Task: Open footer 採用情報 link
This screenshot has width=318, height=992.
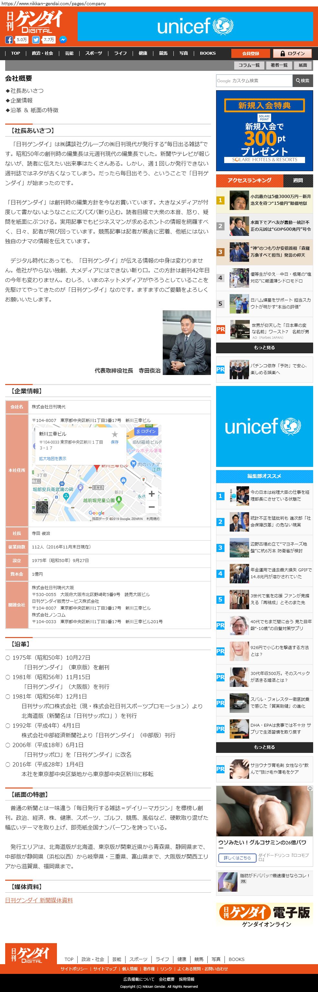Action: click(186, 979)
